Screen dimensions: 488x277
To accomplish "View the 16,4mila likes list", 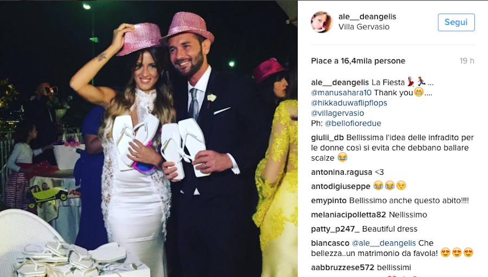I will coord(358,61).
